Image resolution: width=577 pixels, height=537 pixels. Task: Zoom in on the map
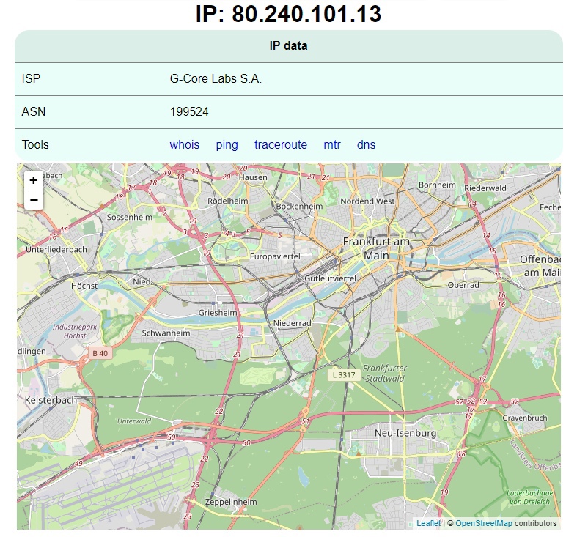tap(34, 180)
